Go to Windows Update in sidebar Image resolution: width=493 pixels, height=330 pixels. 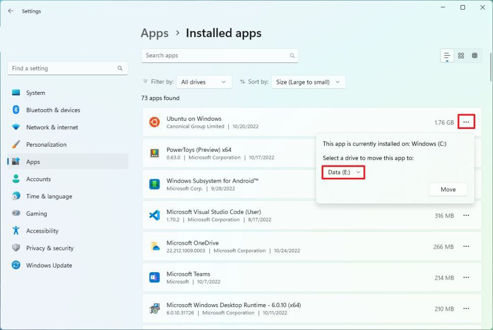[x=49, y=266]
